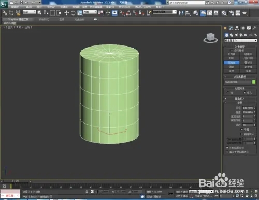Select the Helpers category in Create panel

(246, 35)
